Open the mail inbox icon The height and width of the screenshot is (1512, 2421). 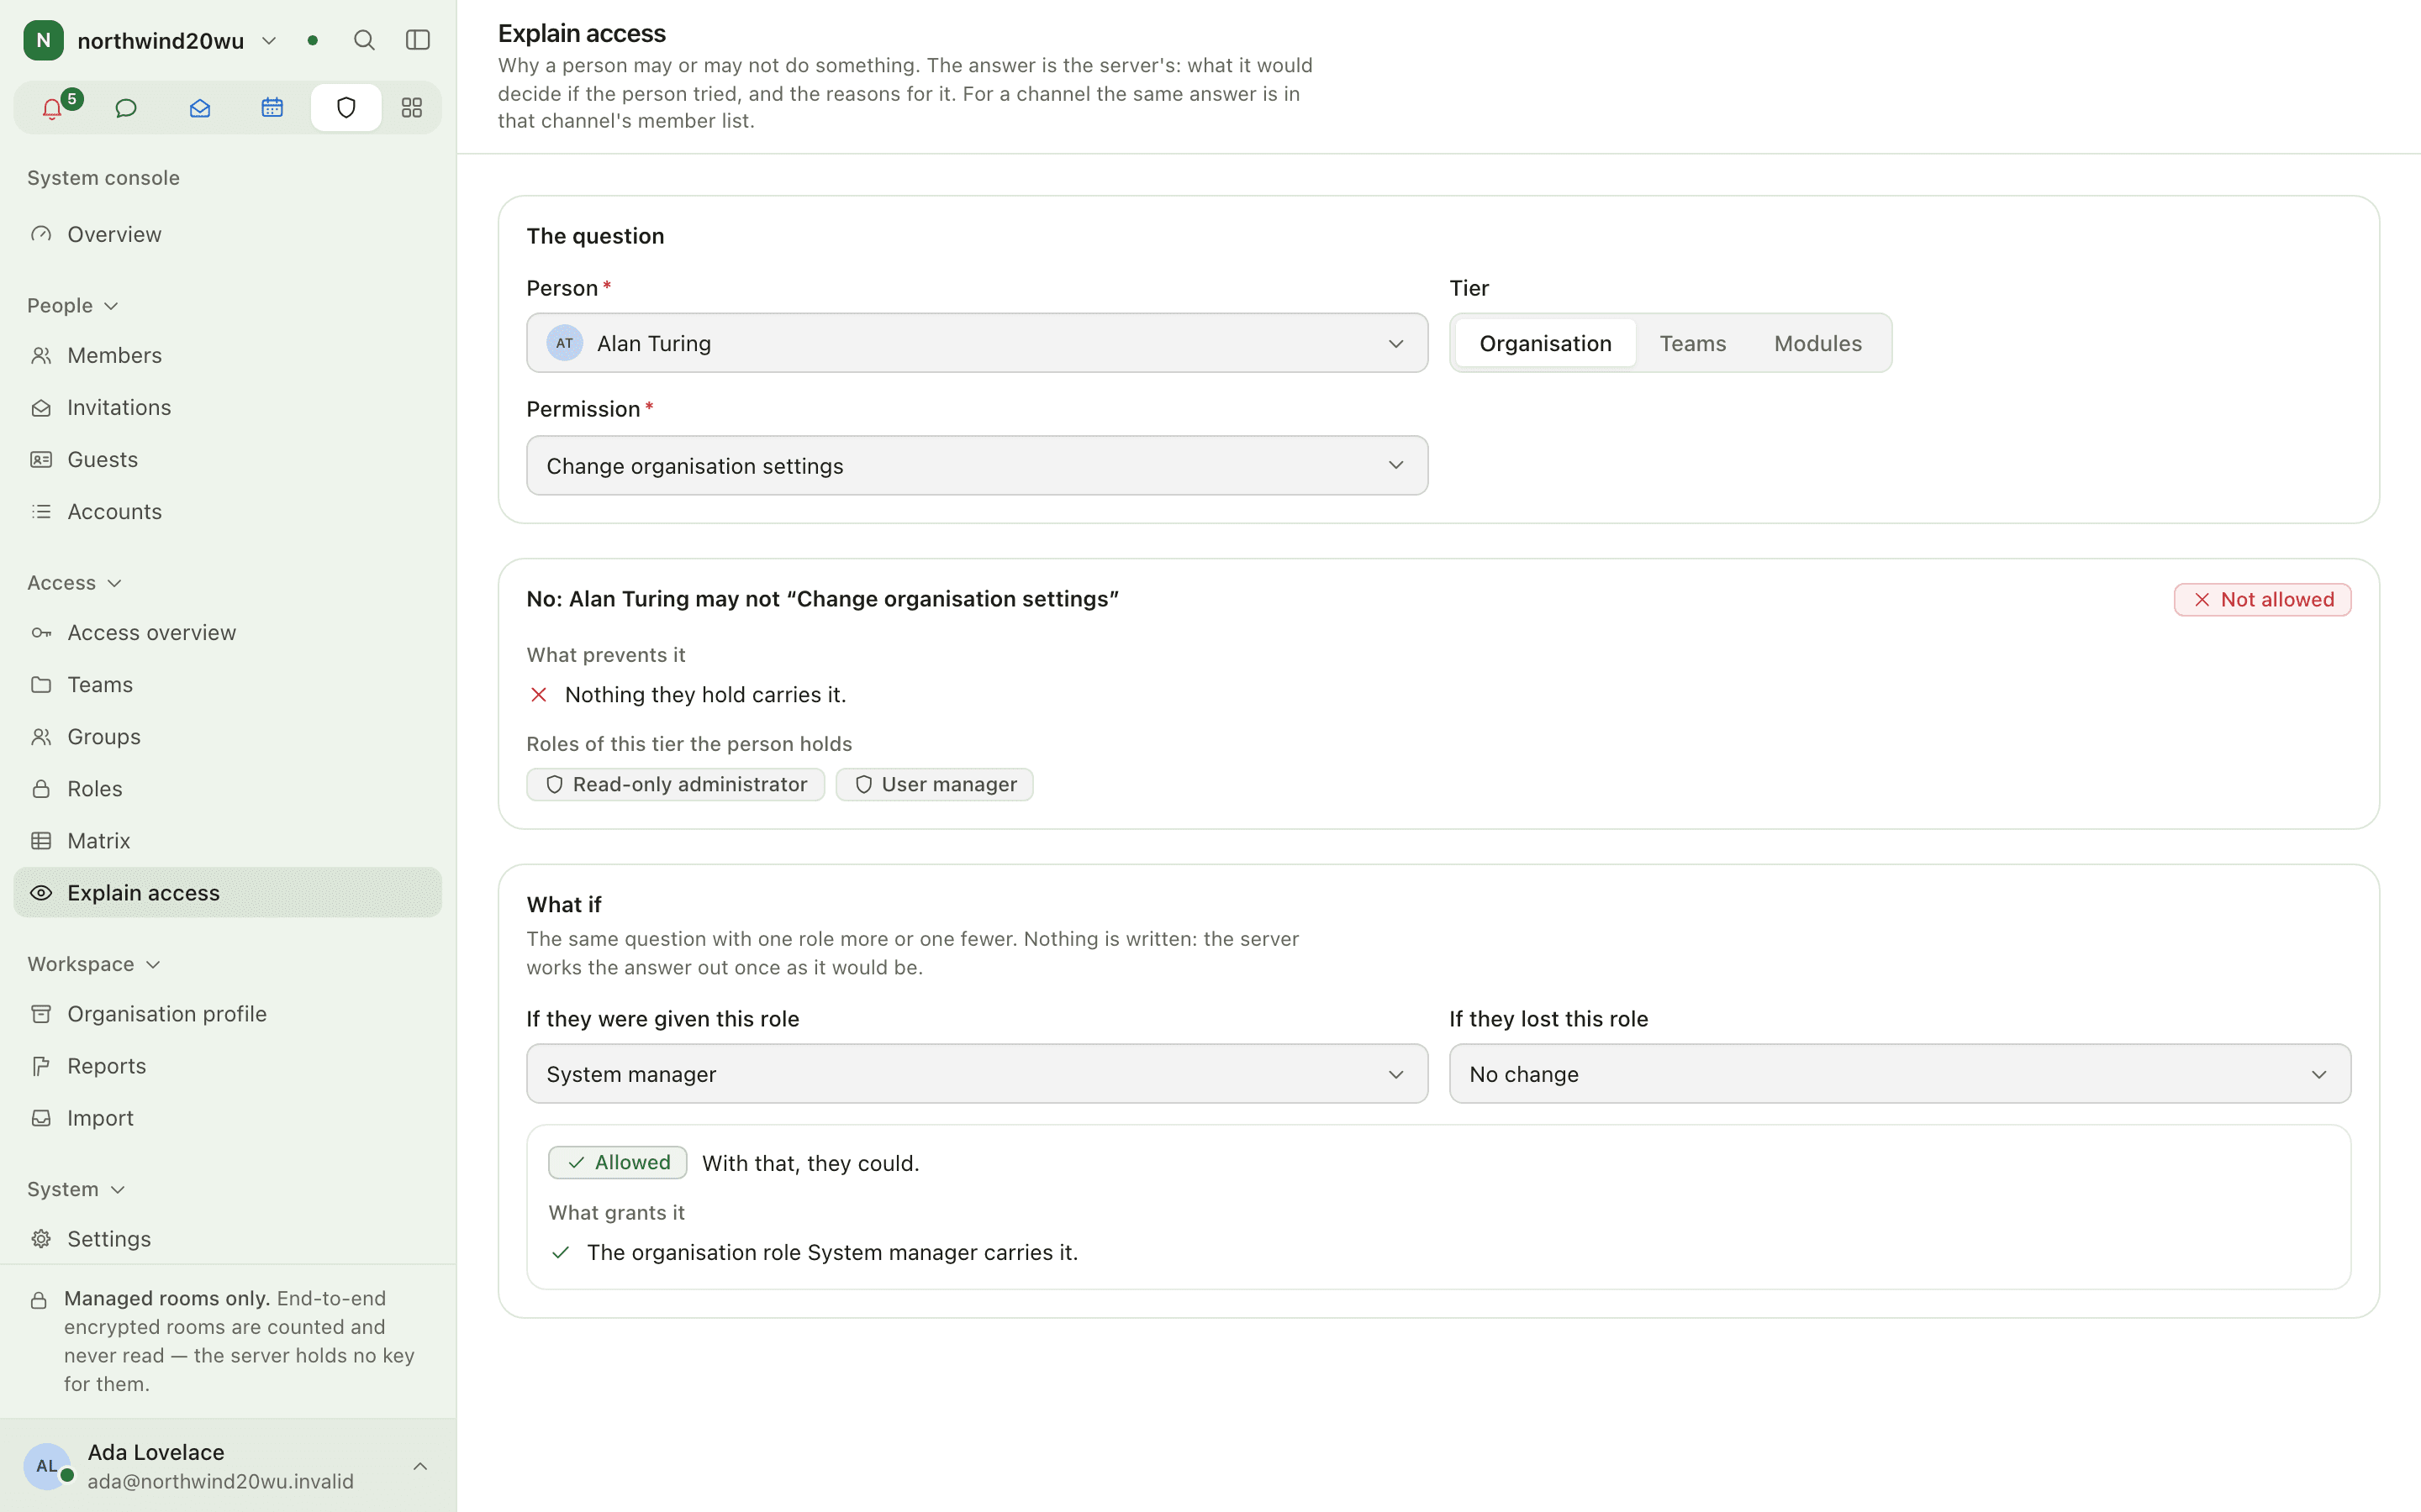pos(199,107)
